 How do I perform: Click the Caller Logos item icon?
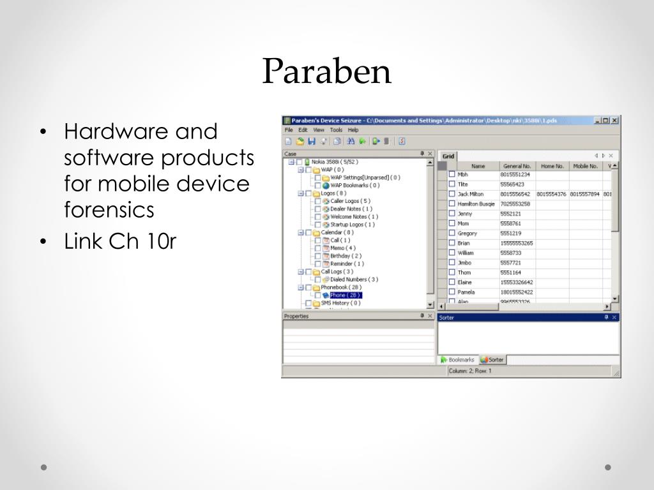[x=326, y=201]
